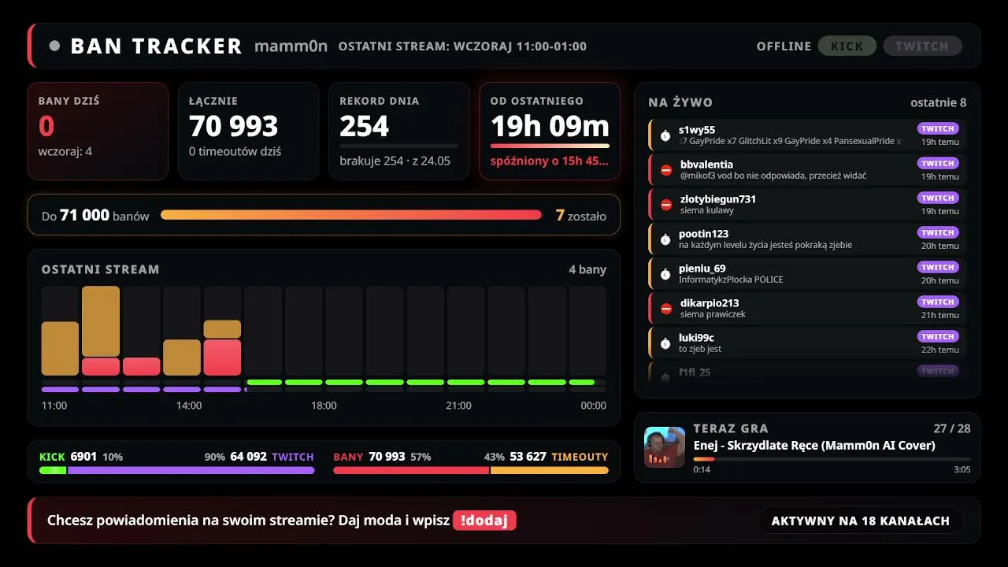Open the BANY DZIŚ stat card
The width and height of the screenshot is (1008, 567).
(98, 132)
